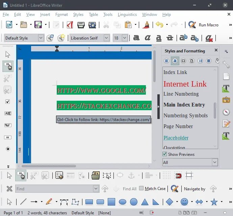Screen dimensions: 233x216
Task: Click the Paste clipboard icon
Action: tap(128, 25)
